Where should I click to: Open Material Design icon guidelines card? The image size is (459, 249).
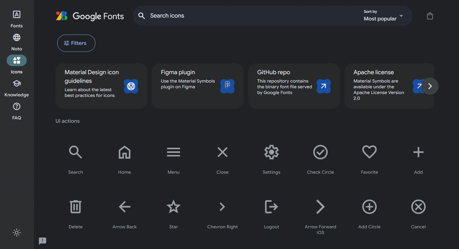pos(101,86)
